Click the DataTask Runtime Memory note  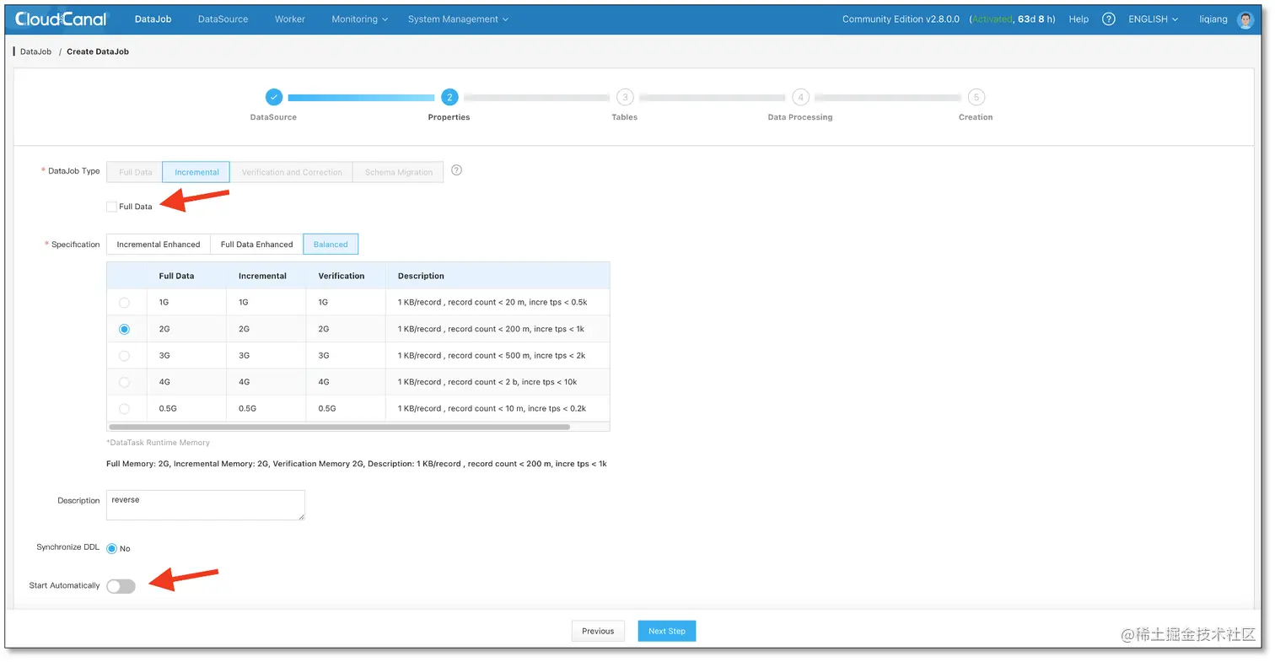(x=159, y=442)
